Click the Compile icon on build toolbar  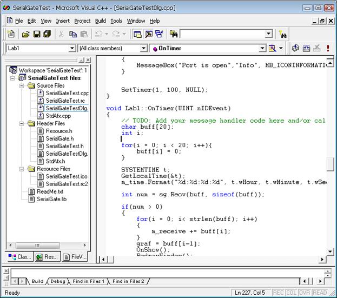296,48
